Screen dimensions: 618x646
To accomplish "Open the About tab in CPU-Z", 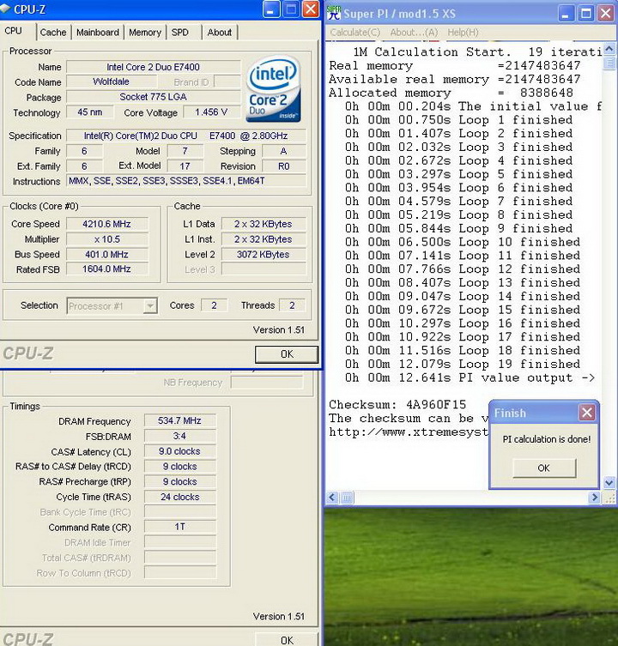I will (220, 32).
